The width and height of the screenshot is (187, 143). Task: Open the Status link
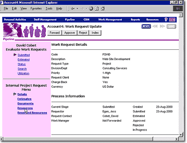tap(21, 64)
